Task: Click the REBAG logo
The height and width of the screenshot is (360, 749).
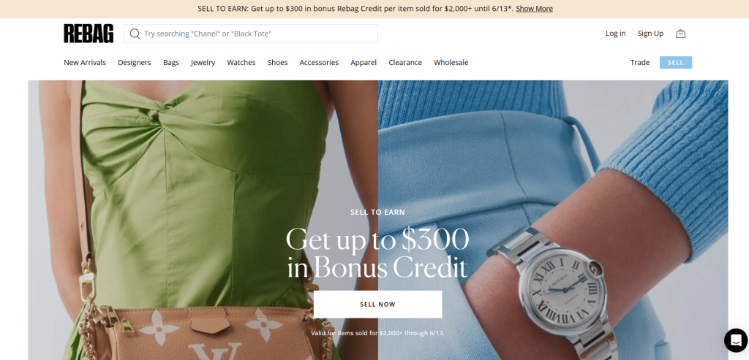Action: pos(89,34)
